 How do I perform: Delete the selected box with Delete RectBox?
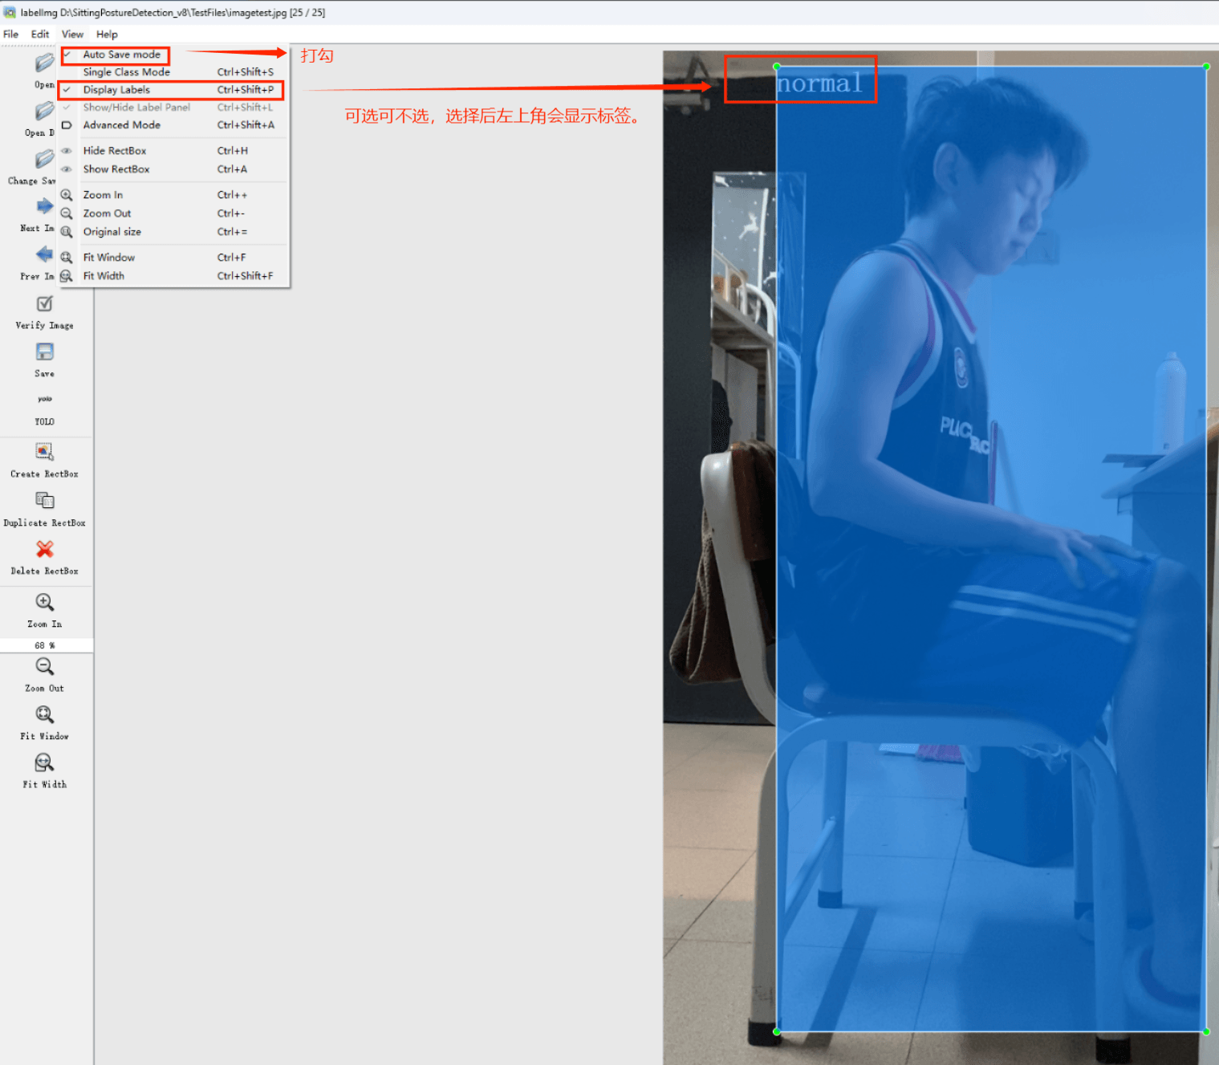[x=44, y=550]
